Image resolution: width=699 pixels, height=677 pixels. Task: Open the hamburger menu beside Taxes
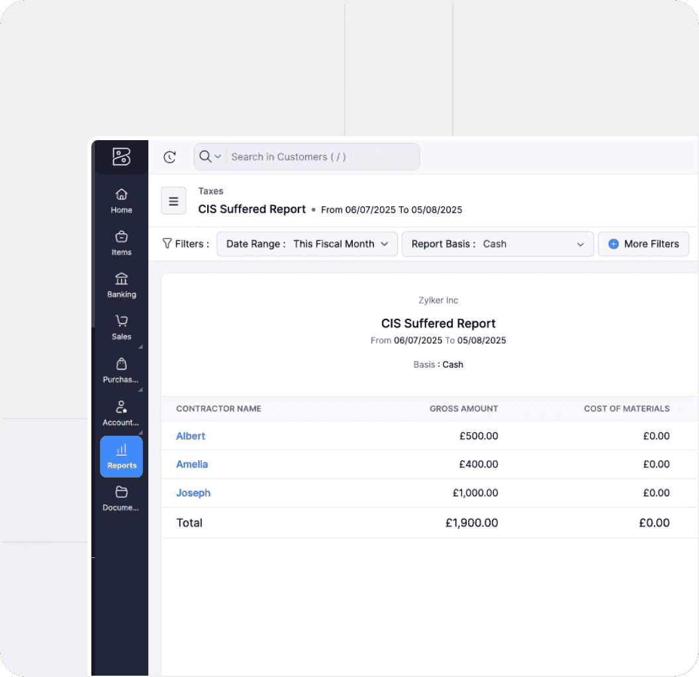173,200
